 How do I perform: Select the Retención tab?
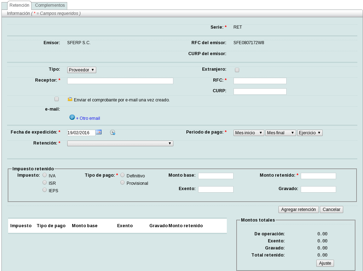coord(19,6)
